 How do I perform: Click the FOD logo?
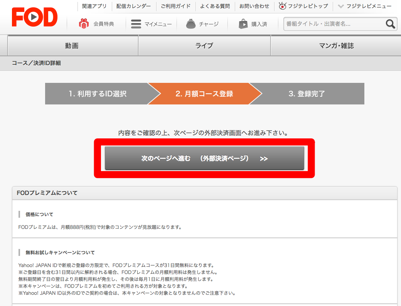[35, 17]
